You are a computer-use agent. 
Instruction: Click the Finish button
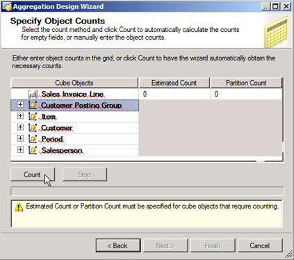point(213,245)
